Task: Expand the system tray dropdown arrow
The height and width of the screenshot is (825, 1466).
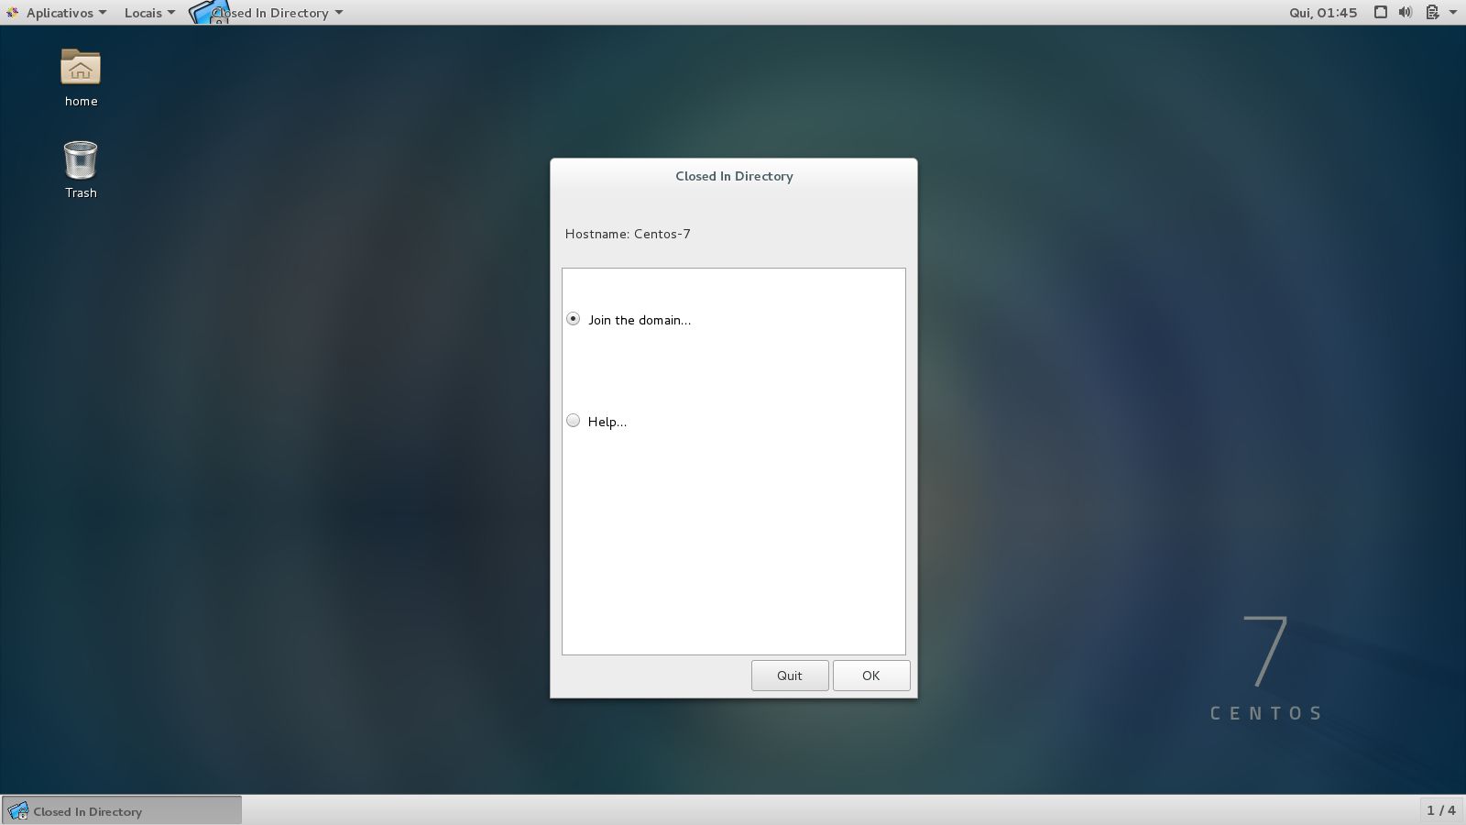Action: (1450, 12)
